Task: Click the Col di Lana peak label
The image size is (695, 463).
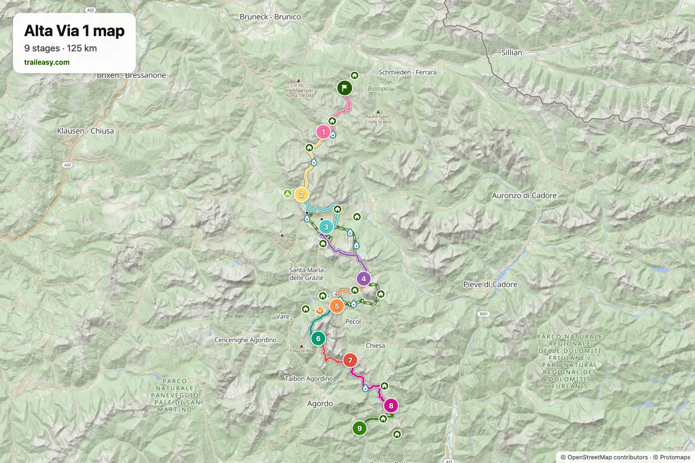Action: pyautogui.click(x=282, y=240)
